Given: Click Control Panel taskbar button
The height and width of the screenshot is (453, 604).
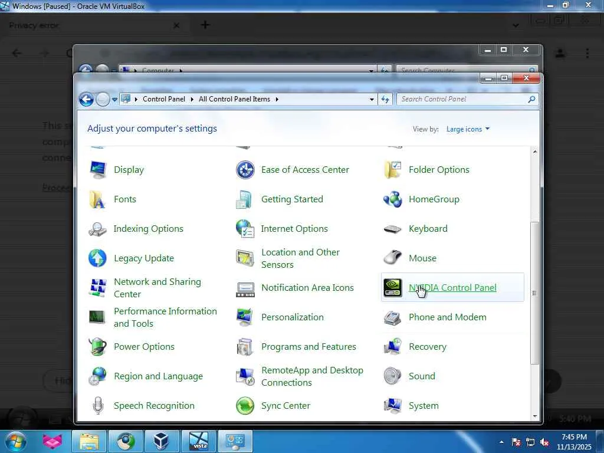Looking at the screenshot, I should point(235,441).
